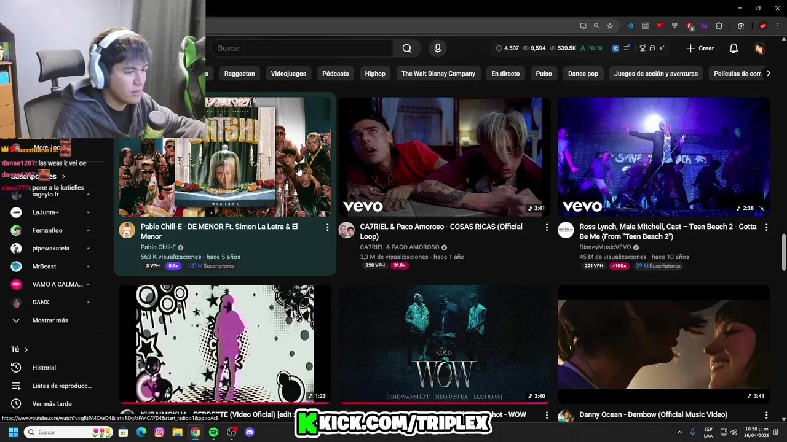Open the Windows Start button
The height and width of the screenshot is (442, 787).
[x=13, y=432]
